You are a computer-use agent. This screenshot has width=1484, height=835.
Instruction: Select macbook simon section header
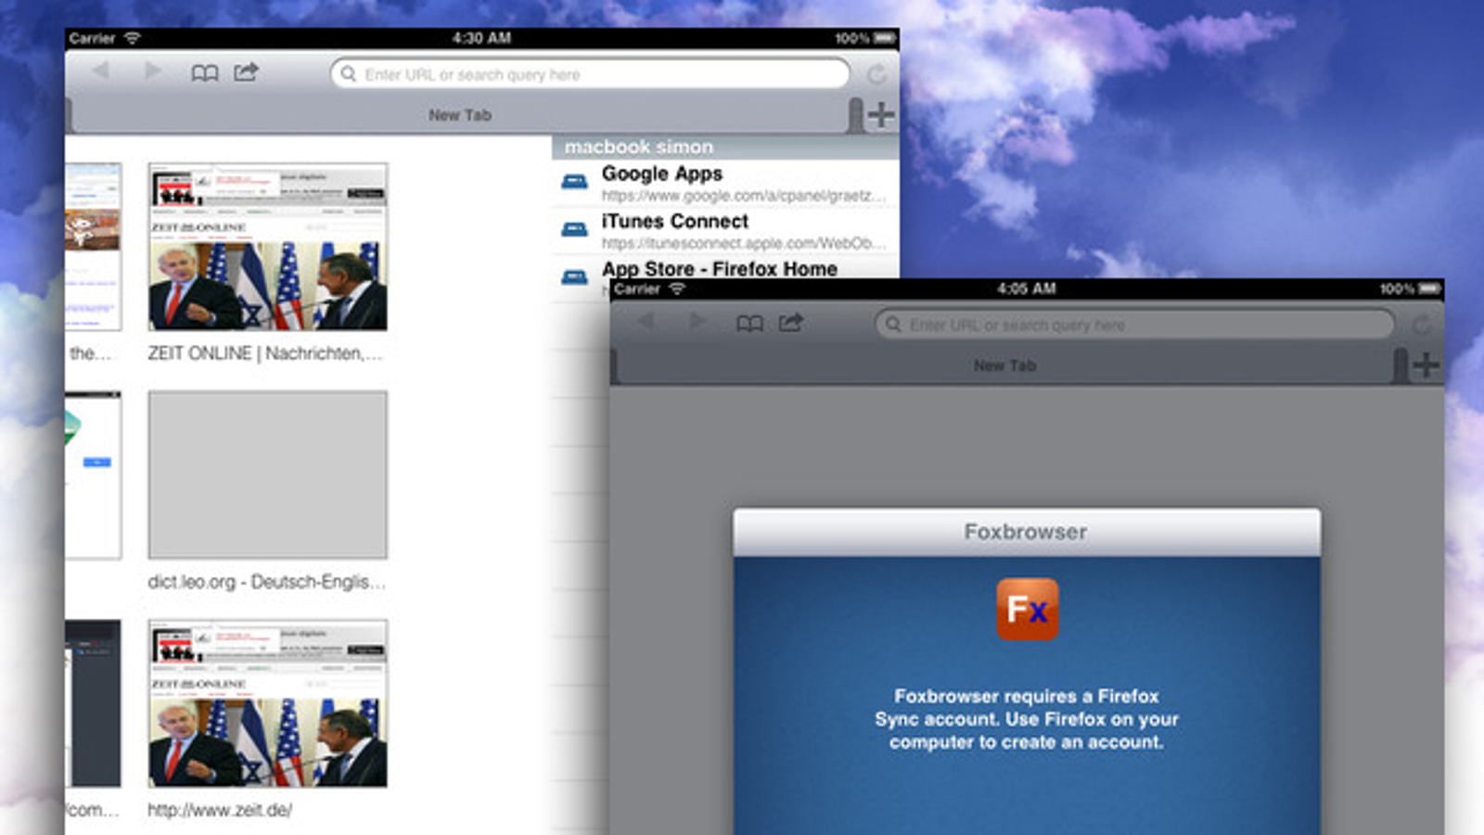[725, 147]
